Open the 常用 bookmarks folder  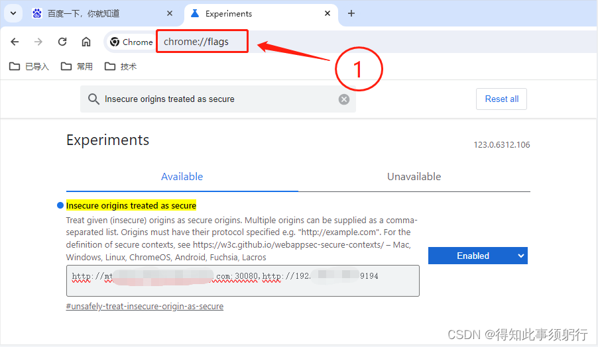tap(77, 67)
